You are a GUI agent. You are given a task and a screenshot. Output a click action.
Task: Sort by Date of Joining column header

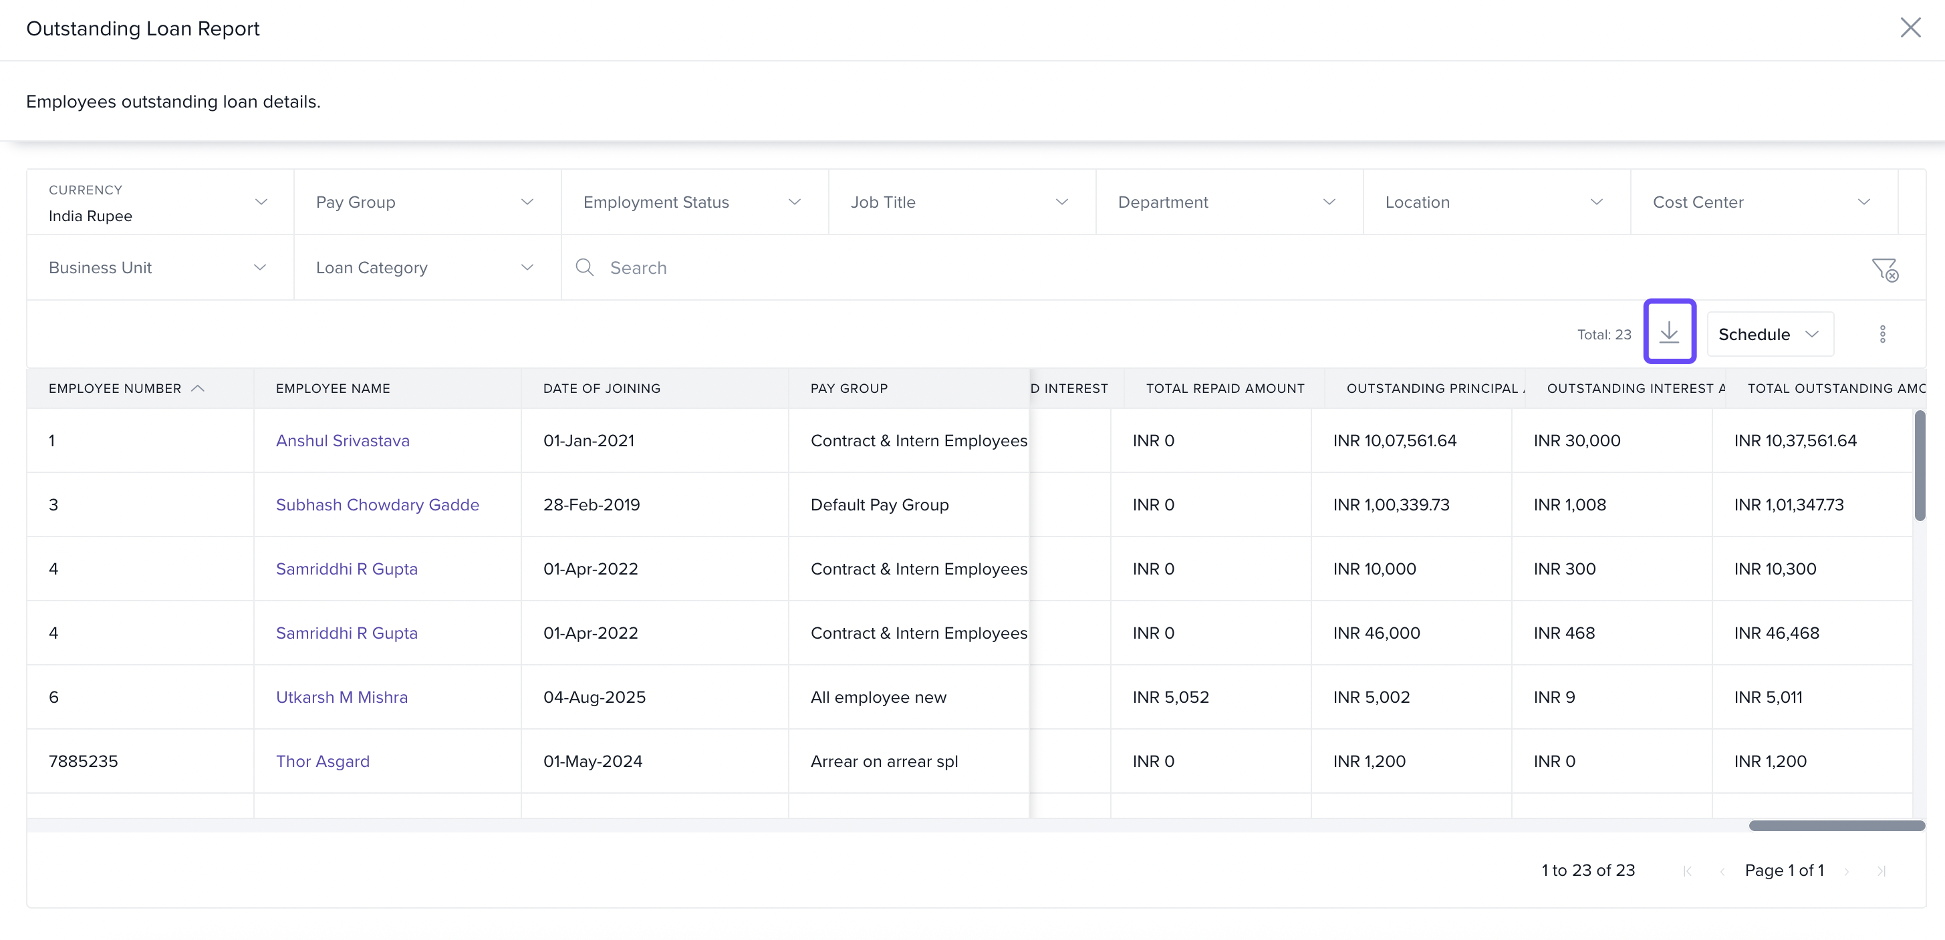pyautogui.click(x=601, y=389)
